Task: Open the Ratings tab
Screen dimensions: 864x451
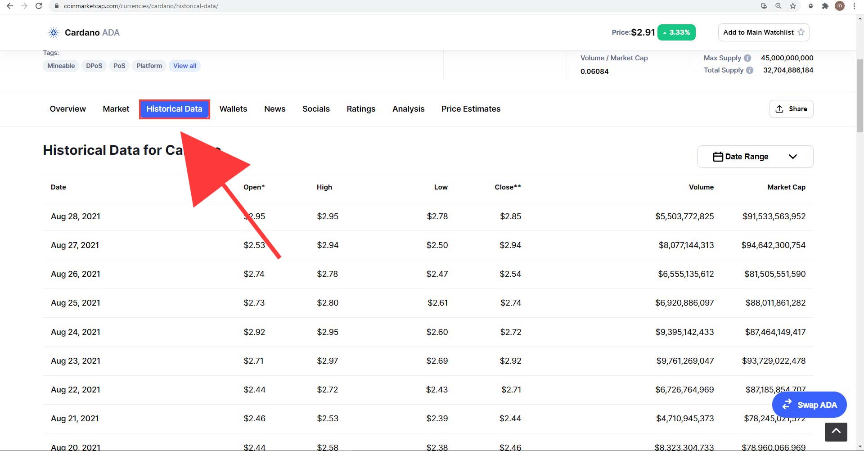Action: click(x=361, y=109)
